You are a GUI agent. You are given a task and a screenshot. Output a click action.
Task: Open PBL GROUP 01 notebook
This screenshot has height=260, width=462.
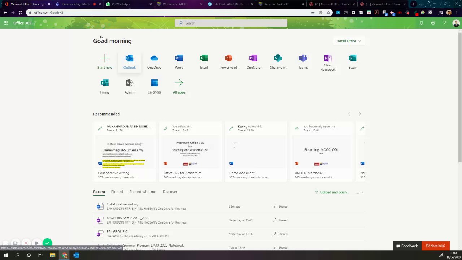(x=229, y=234)
